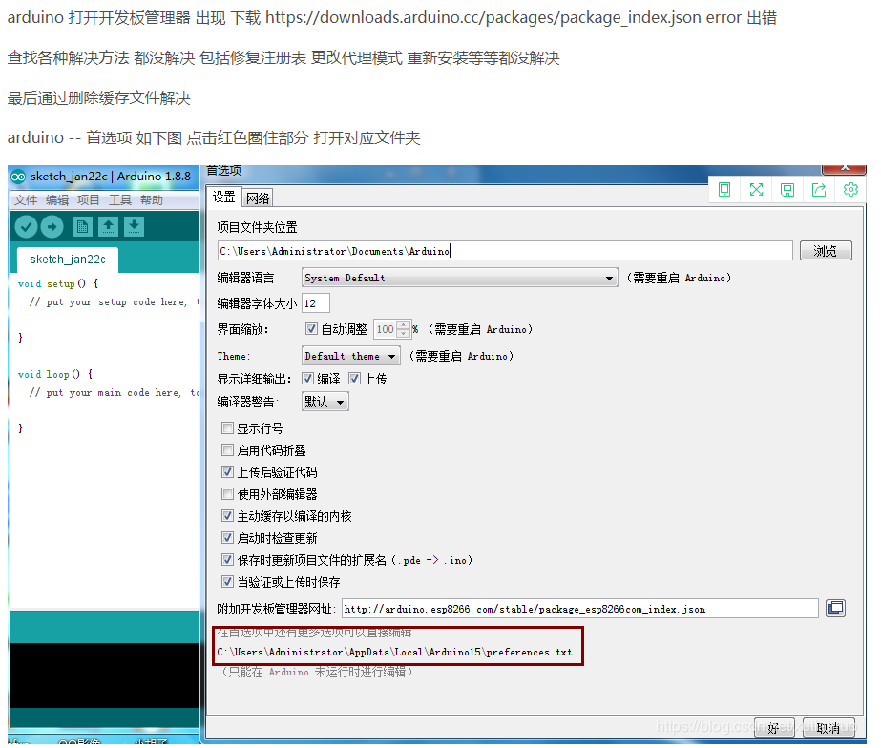Click the green fullscreen expand icon
This screenshot has width=881, height=748.
pos(756,190)
